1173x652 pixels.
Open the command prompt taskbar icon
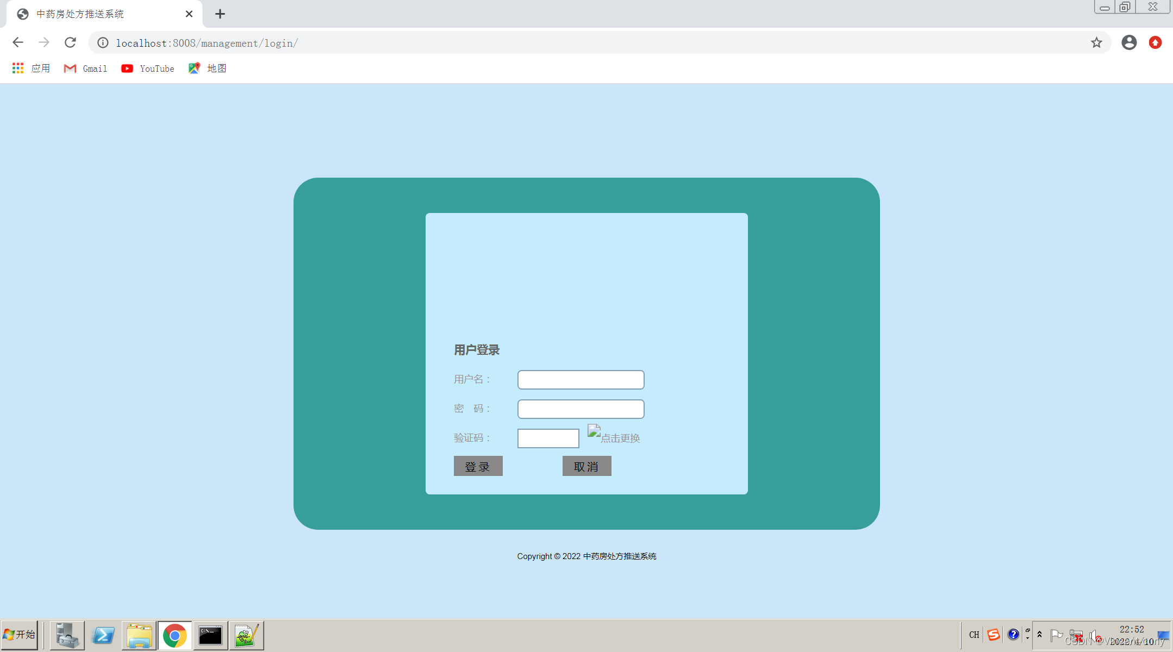(x=210, y=635)
